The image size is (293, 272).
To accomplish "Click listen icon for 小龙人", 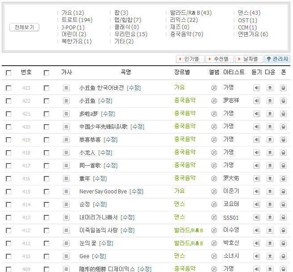I will pos(256,153).
